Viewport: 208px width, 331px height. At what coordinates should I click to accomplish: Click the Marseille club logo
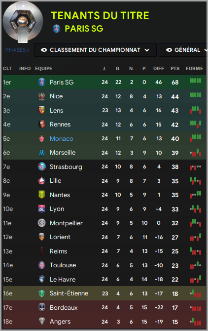[x=42, y=153]
